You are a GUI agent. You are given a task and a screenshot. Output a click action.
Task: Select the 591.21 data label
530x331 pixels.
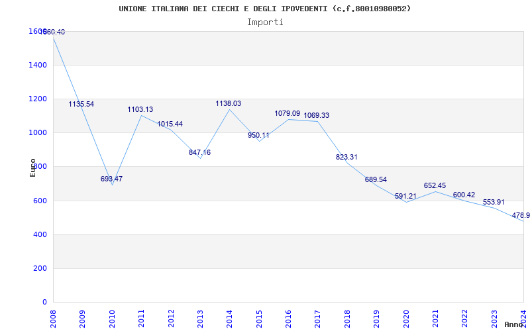(x=405, y=196)
